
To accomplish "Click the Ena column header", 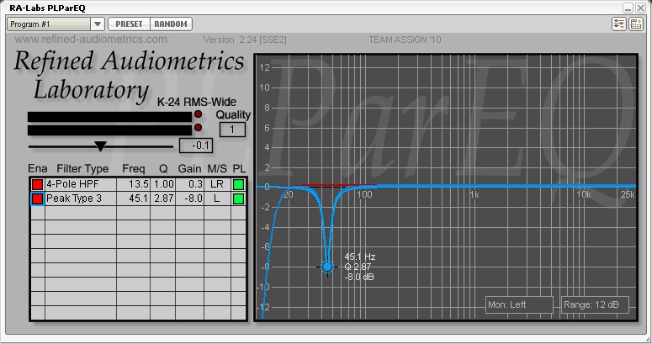I will [x=37, y=168].
